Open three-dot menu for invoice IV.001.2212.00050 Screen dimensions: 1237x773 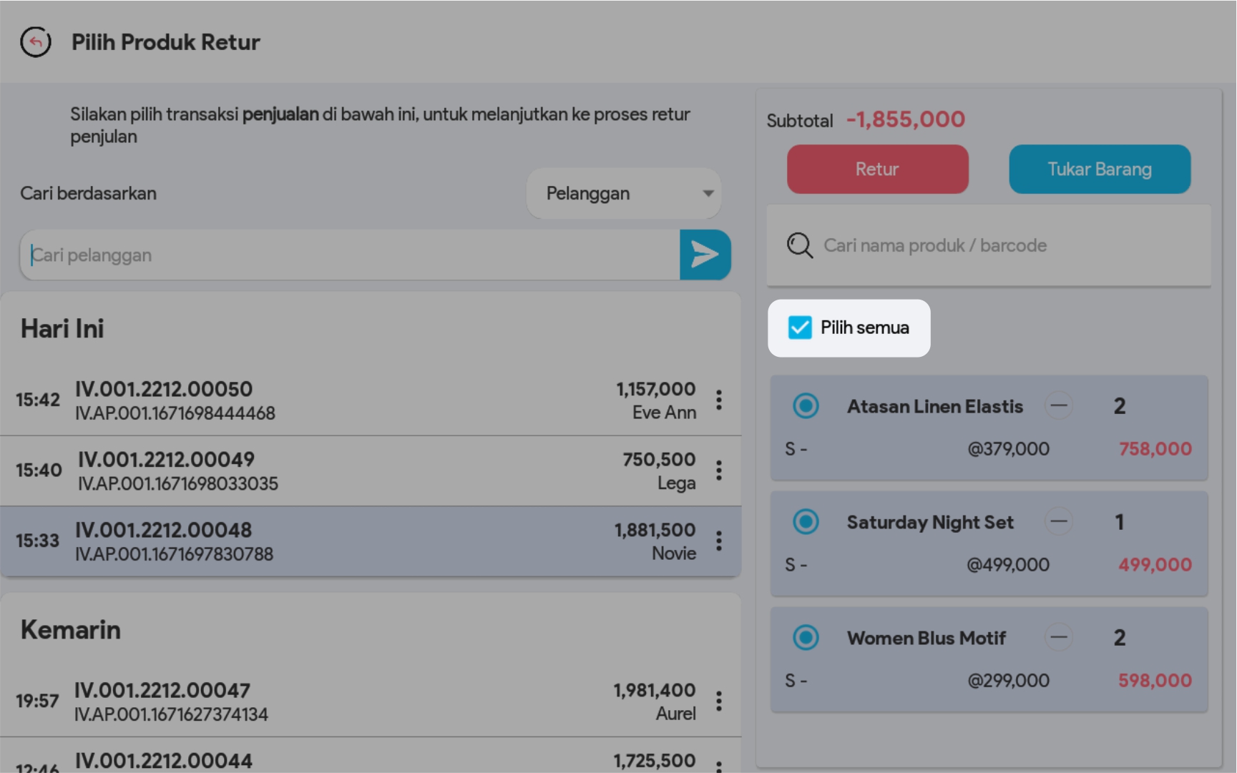718,400
